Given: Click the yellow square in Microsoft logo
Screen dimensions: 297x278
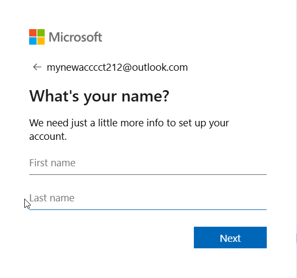Looking at the screenshot, I should [41, 41].
